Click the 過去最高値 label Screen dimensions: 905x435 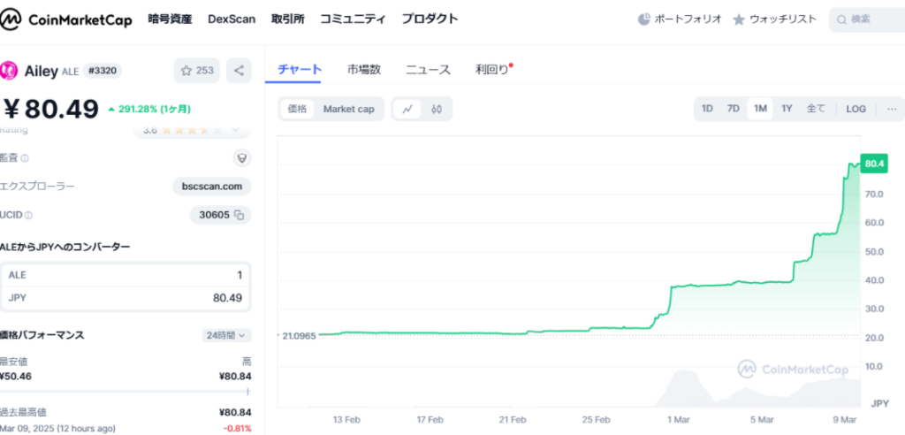coord(23,413)
